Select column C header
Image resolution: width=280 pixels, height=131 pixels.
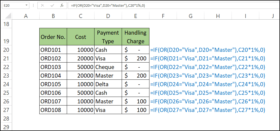coord(80,16)
